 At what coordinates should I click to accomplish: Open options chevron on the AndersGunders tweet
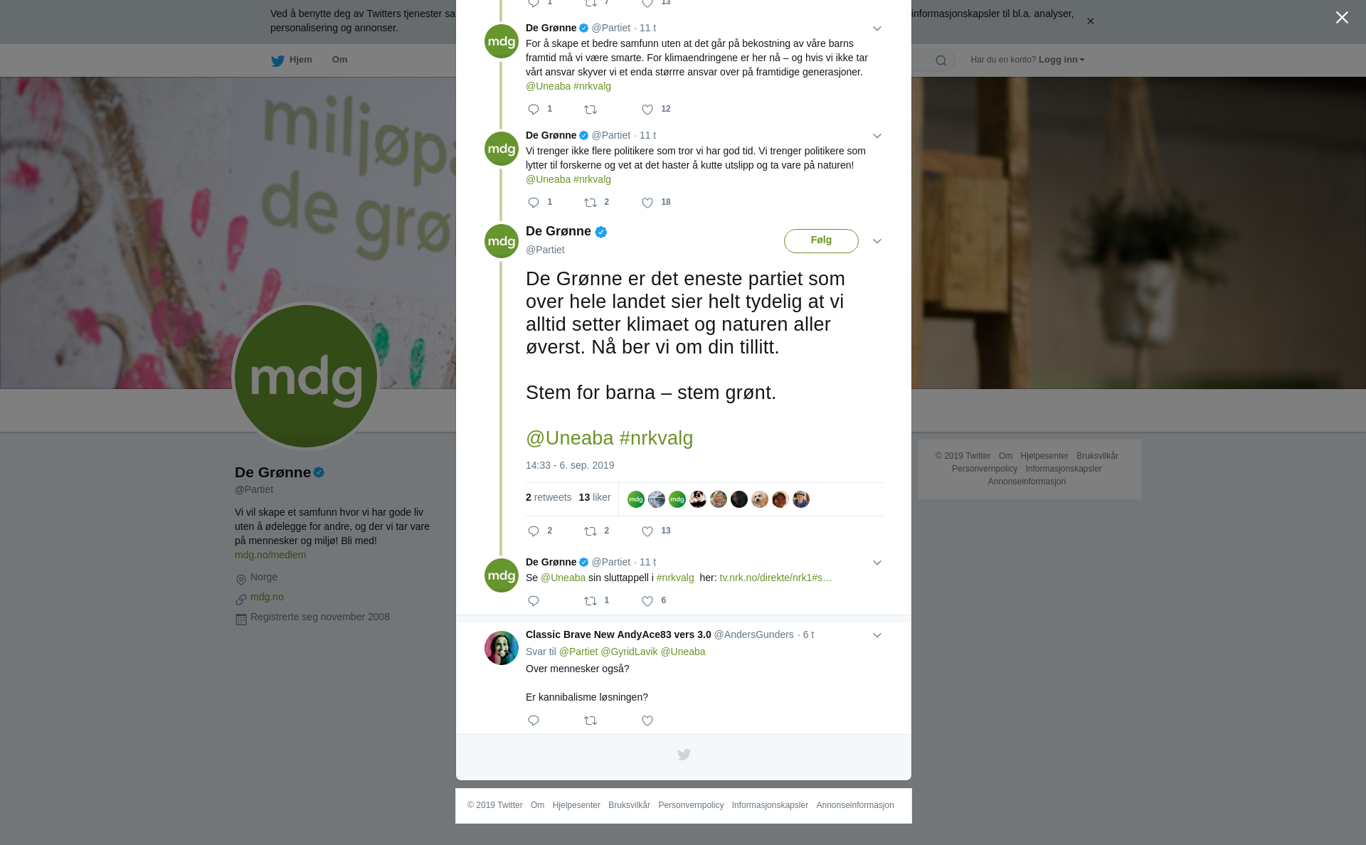pyautogui.click(x=877, y=635)
